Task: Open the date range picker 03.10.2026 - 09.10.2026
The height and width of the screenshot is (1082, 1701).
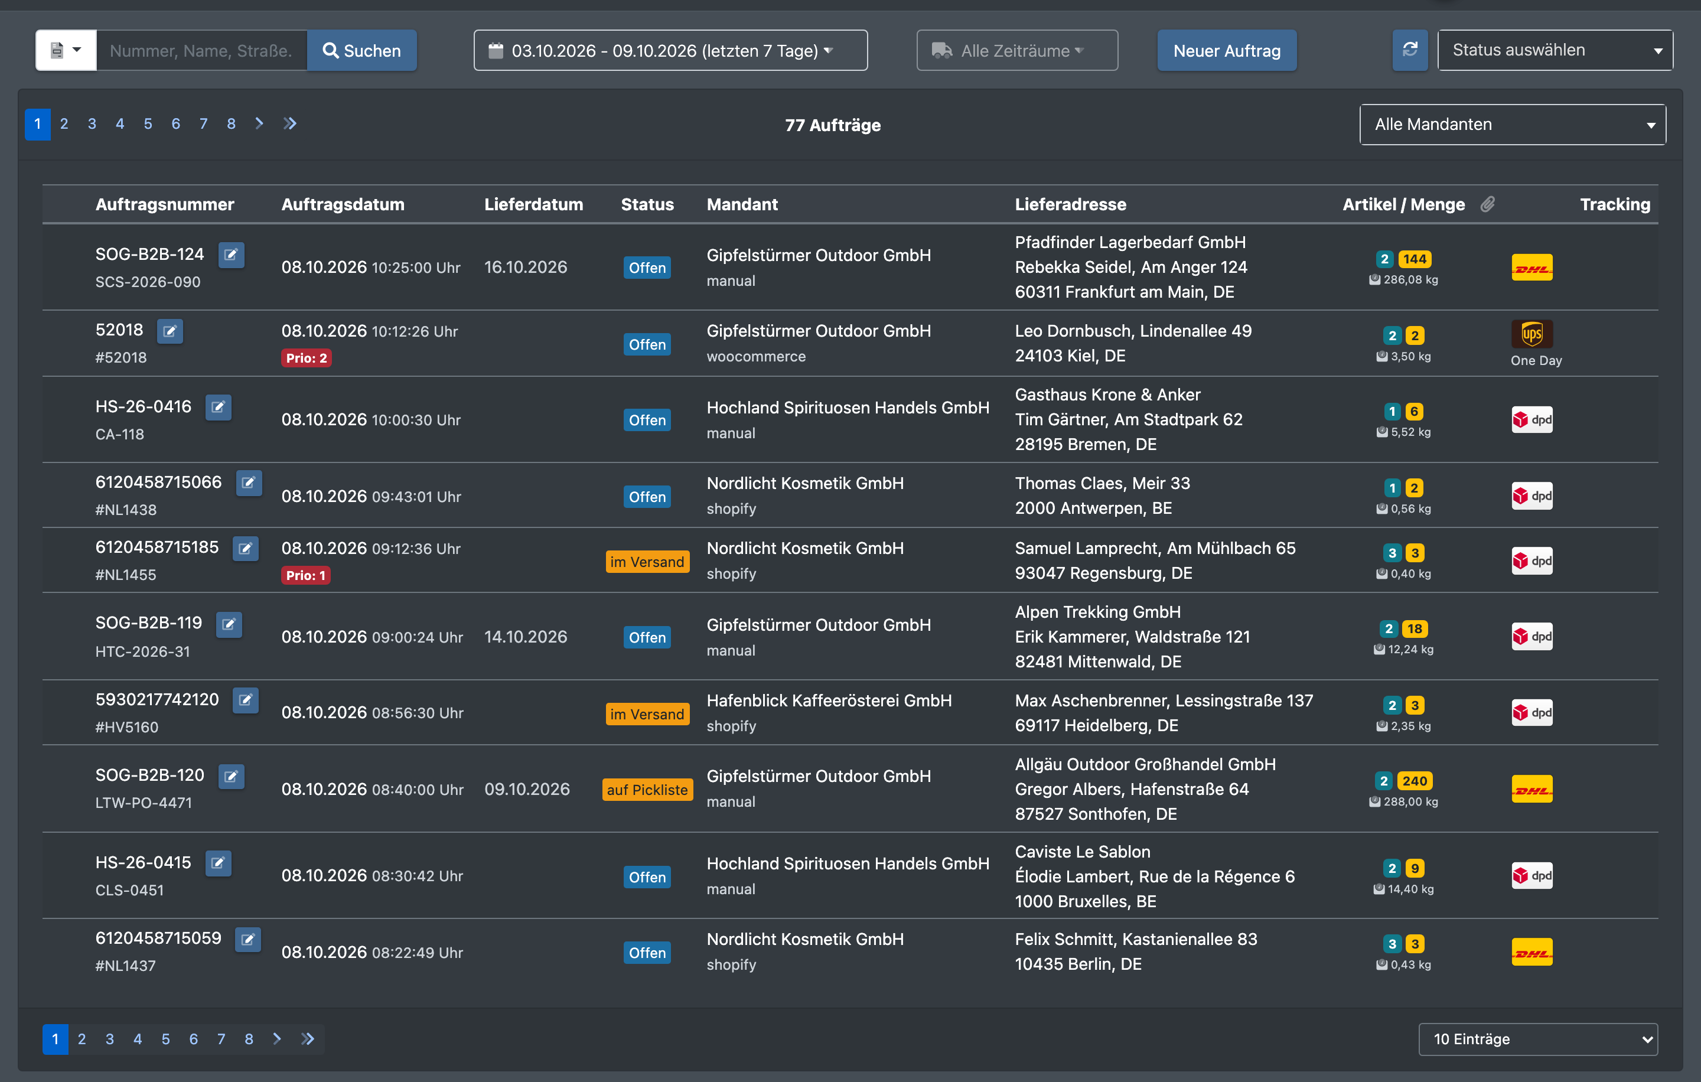Action: pos(670,50)
